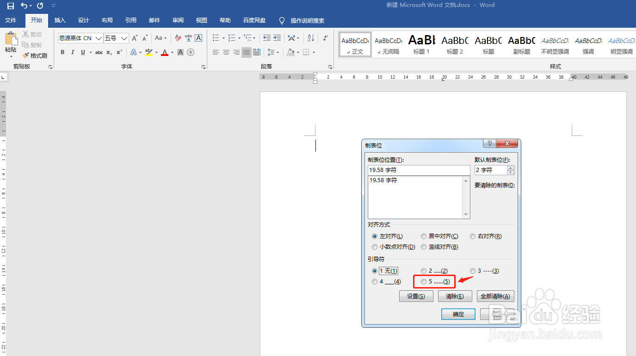Increase paragraph indent
636x356 pixels.
coord(277,38)
